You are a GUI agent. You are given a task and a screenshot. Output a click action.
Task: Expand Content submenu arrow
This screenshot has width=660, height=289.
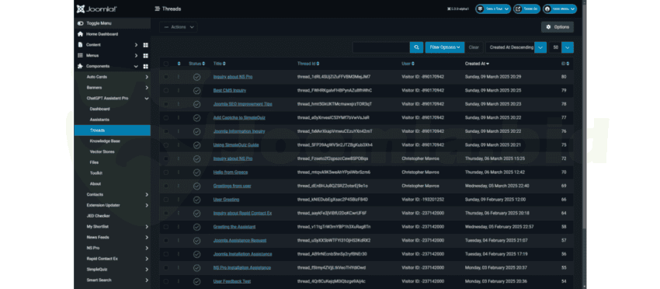136,44
